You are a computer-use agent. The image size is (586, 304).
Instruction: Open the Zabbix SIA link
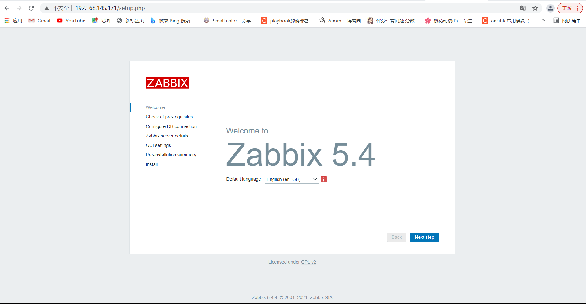[x=321, y=298]
